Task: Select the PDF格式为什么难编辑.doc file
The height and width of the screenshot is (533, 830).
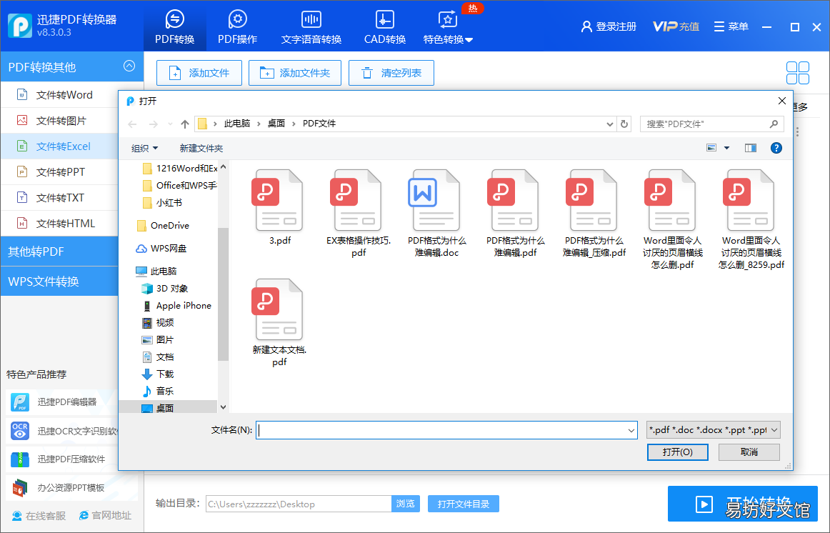Action: 436,214
